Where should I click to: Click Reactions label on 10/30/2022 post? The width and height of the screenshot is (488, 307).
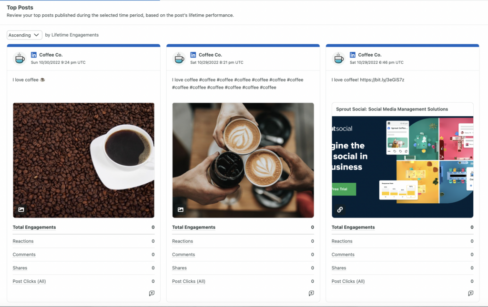coord(23,241)
